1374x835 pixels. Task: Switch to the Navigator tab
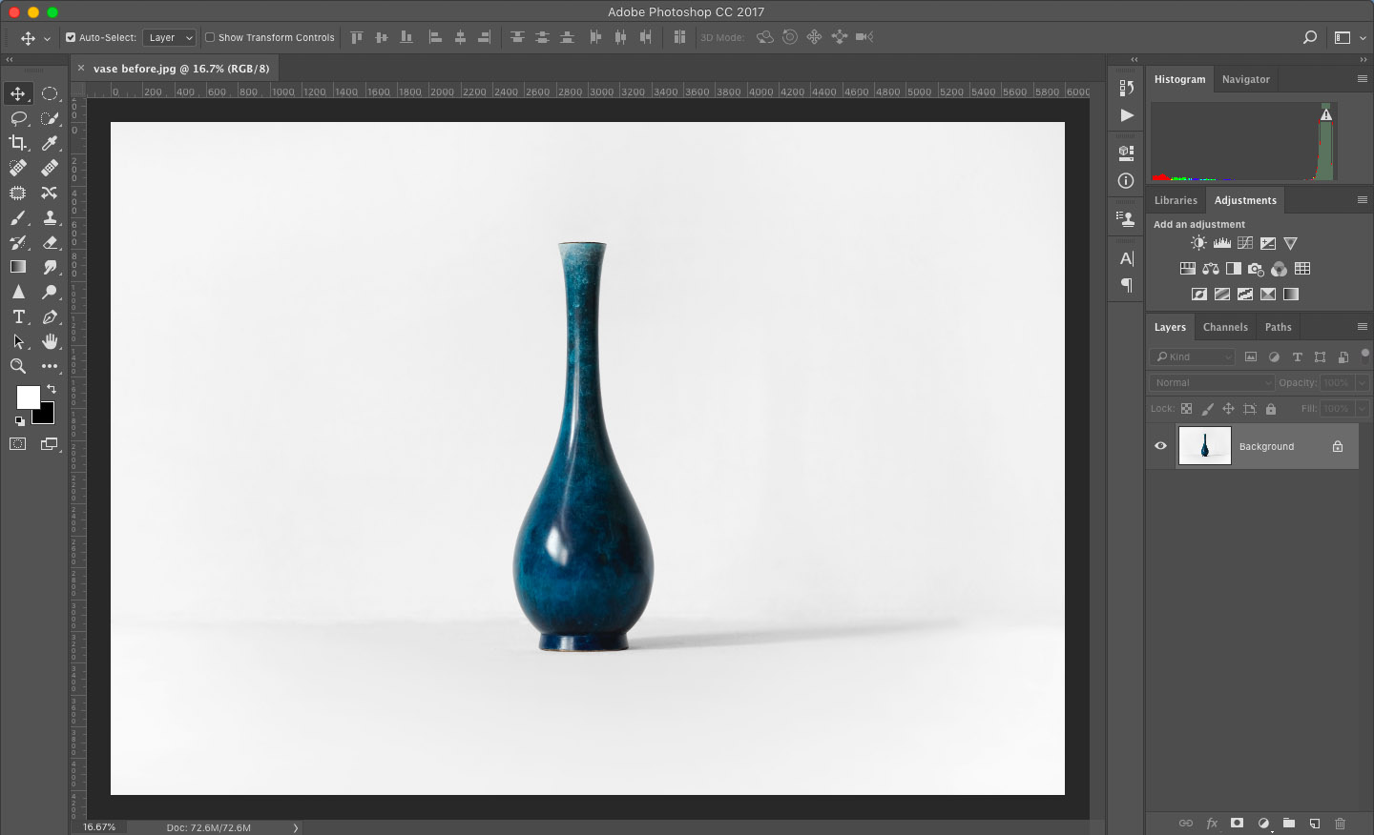[x=1245, y=79]
